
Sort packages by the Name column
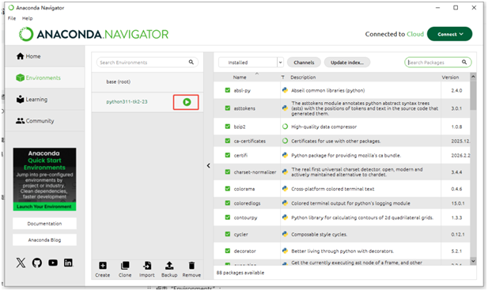(x=240, y=77)
